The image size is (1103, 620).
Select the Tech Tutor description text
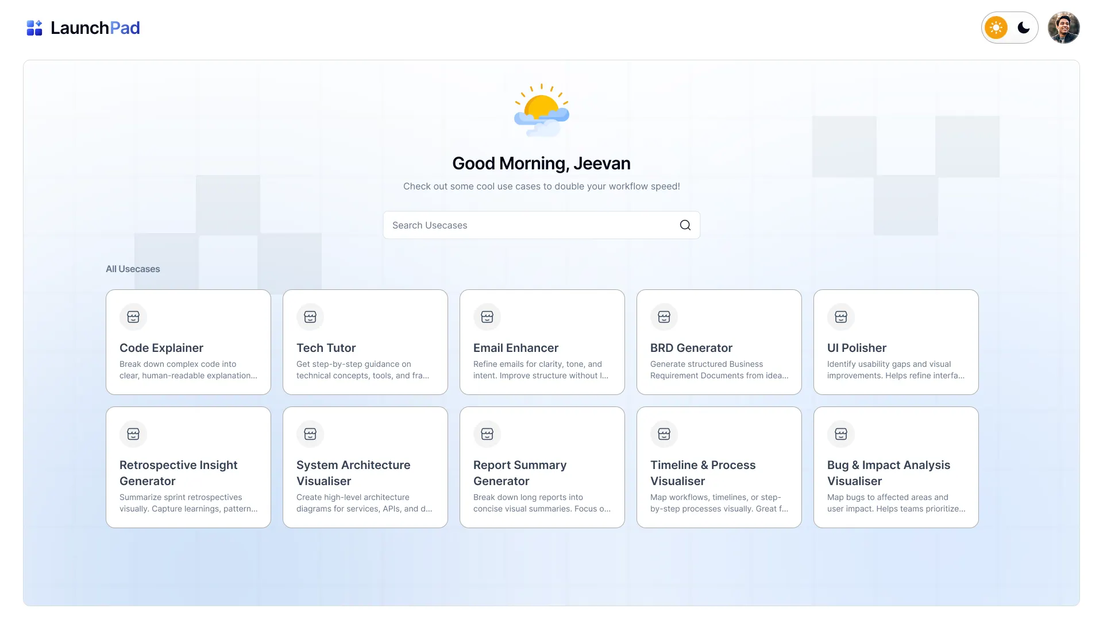click(x=362, y=370)
